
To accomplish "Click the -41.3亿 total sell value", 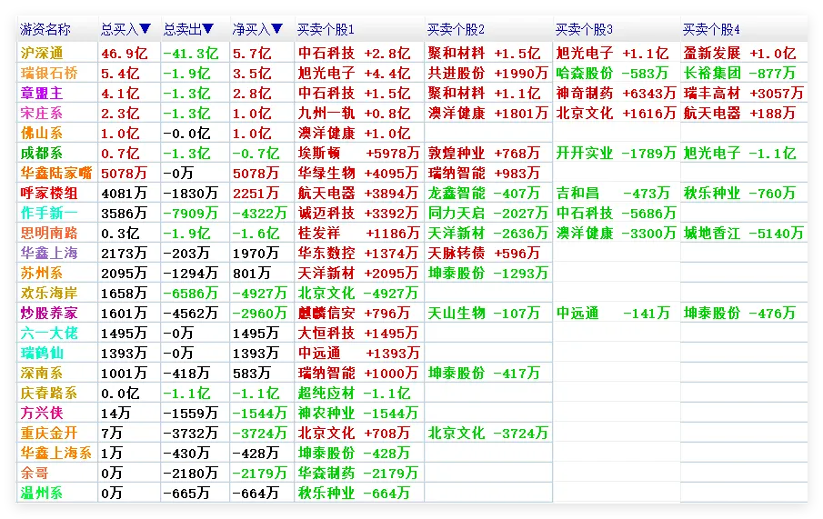I will click(191, 53).
